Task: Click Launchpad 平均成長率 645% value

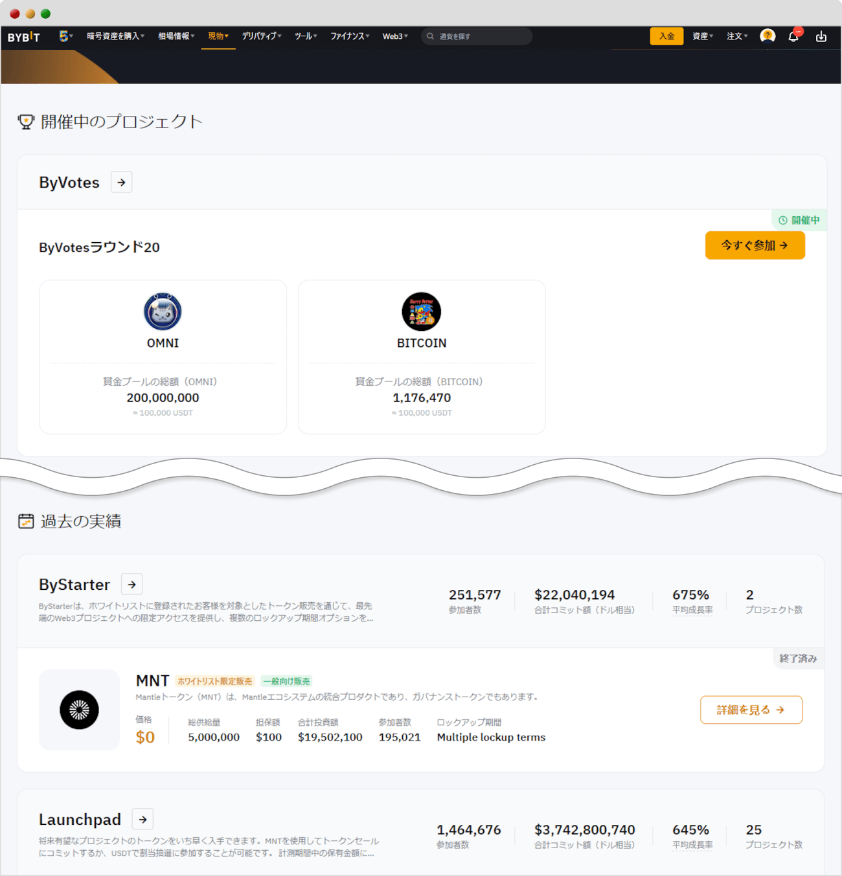Action: (690, 830)
